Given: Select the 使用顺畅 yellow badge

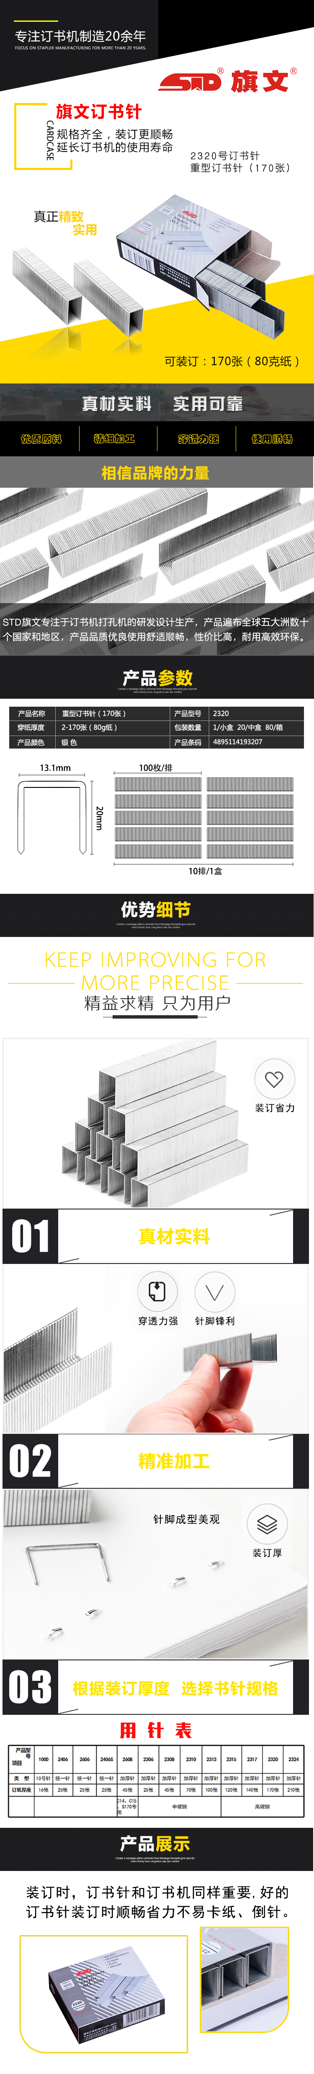Looking at the screenshot, I should [x=272, y=439].
